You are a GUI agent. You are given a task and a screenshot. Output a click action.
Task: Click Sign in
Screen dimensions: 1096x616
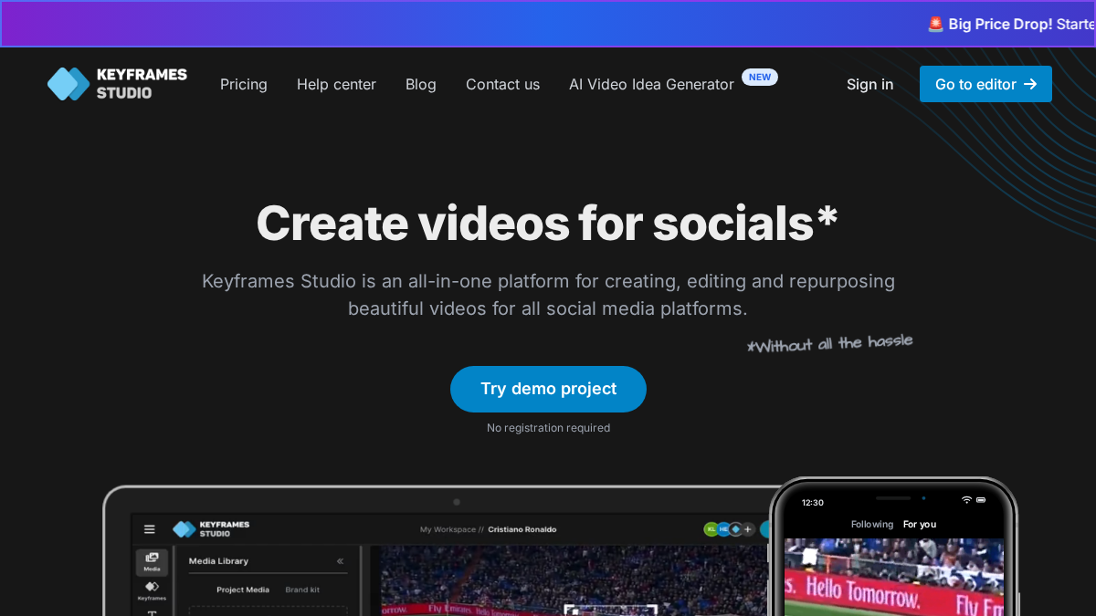point(869,84)
